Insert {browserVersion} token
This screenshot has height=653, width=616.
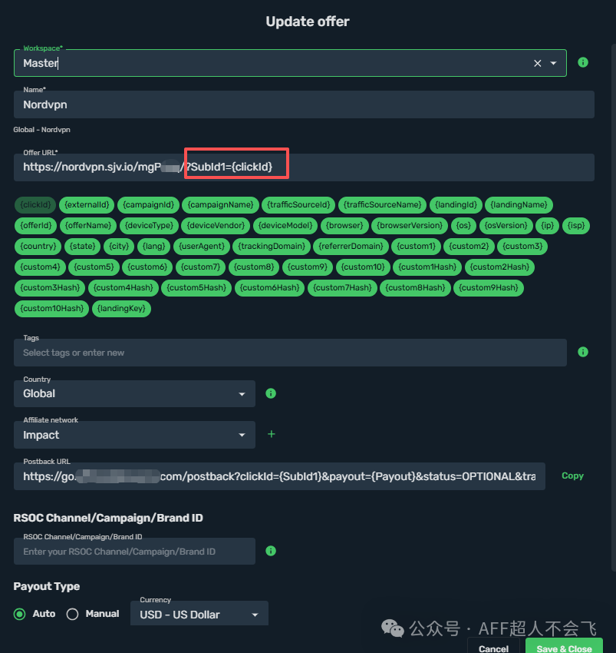(x=410, y=226)
